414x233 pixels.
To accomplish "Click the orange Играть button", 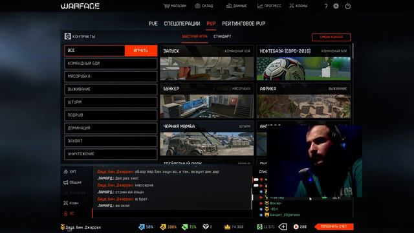I will [141, 50].
